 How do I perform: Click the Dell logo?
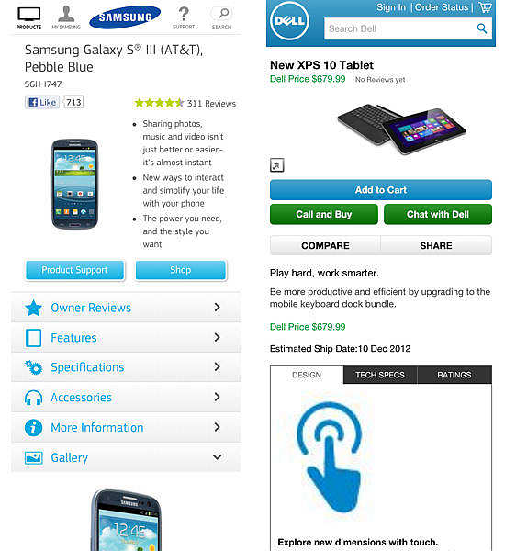point(289,21)
